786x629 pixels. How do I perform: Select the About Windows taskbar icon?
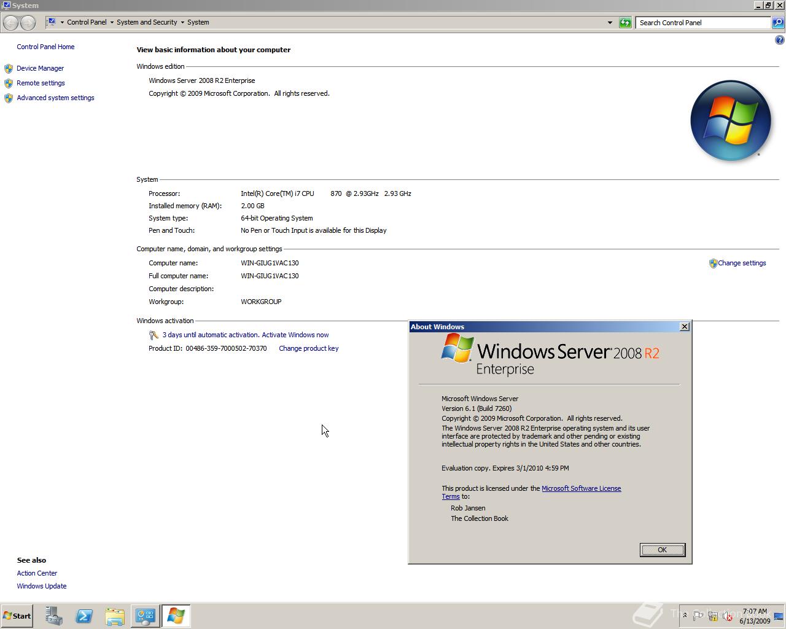[x=176, y=616]
